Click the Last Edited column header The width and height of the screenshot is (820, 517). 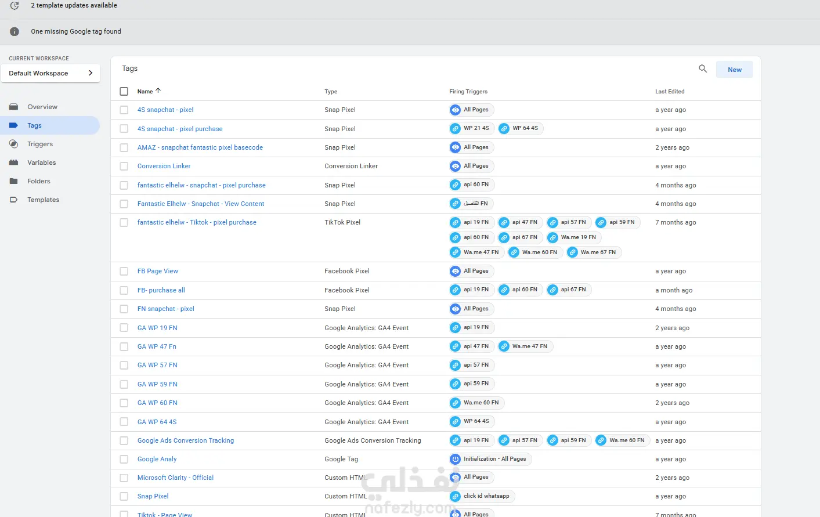click(670, 92)
